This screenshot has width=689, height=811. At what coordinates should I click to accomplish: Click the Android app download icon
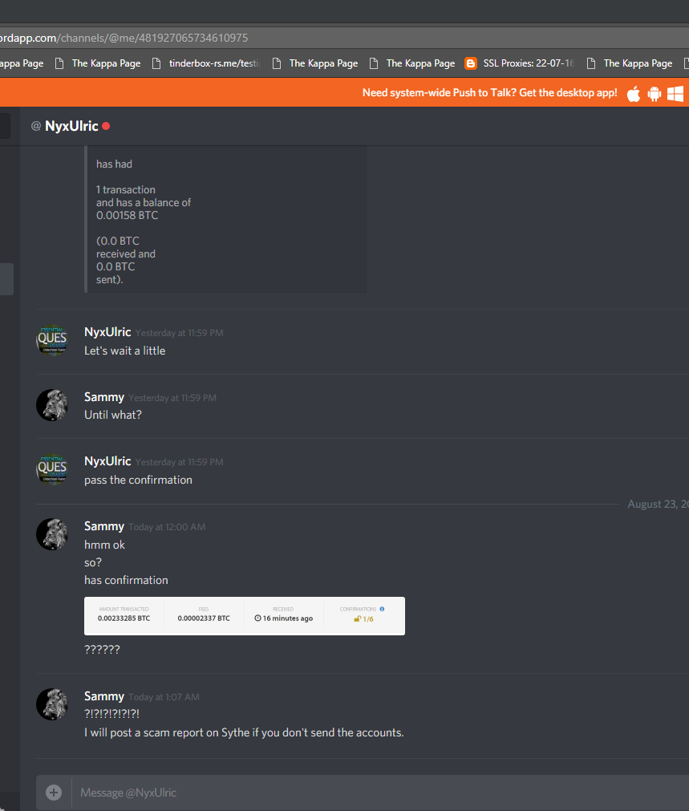[x=655, y=94]
